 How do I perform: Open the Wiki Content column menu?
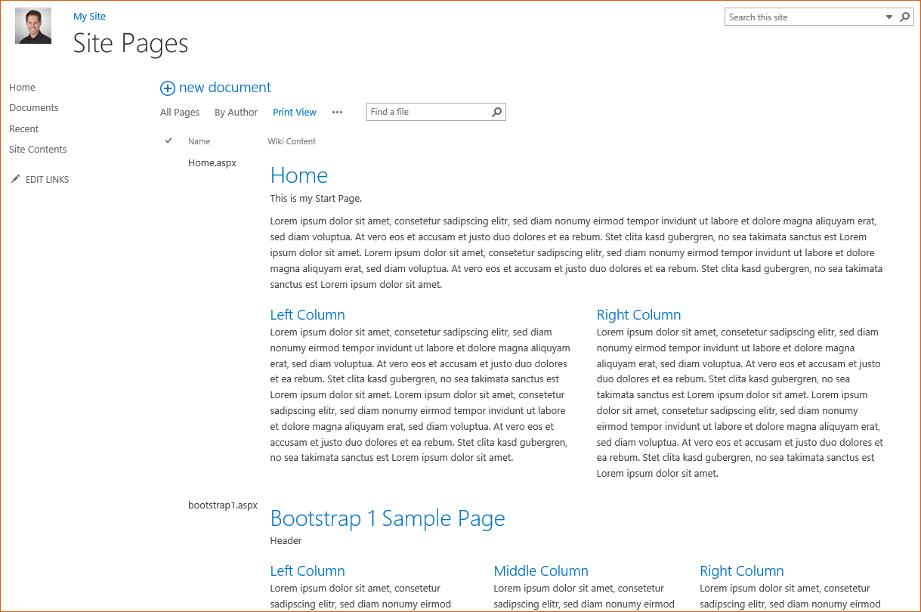coord(292,141)
